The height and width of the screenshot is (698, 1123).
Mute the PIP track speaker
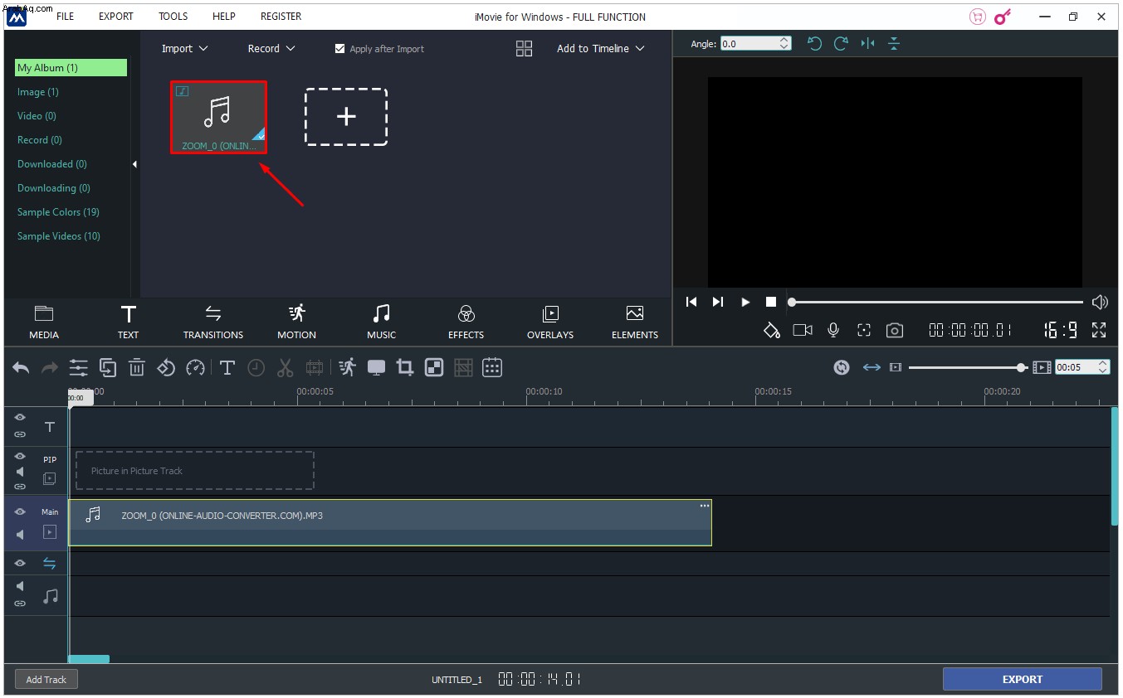(20, 472)
